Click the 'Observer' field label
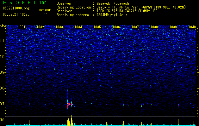 click(64, 3)
